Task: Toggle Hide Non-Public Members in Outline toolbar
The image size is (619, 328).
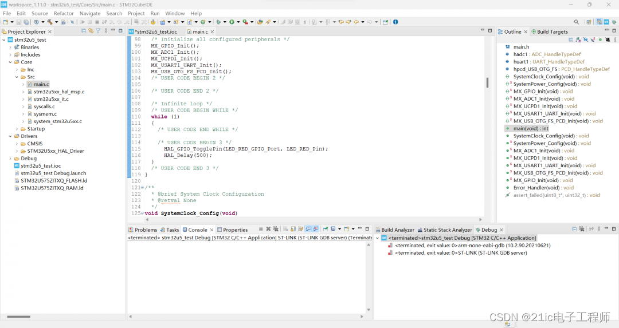Action: pos(601,40)
